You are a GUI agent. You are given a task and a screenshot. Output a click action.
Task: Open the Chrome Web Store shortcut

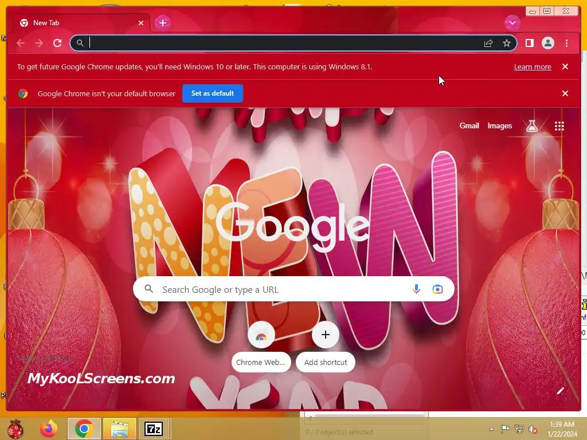point(261,346)
